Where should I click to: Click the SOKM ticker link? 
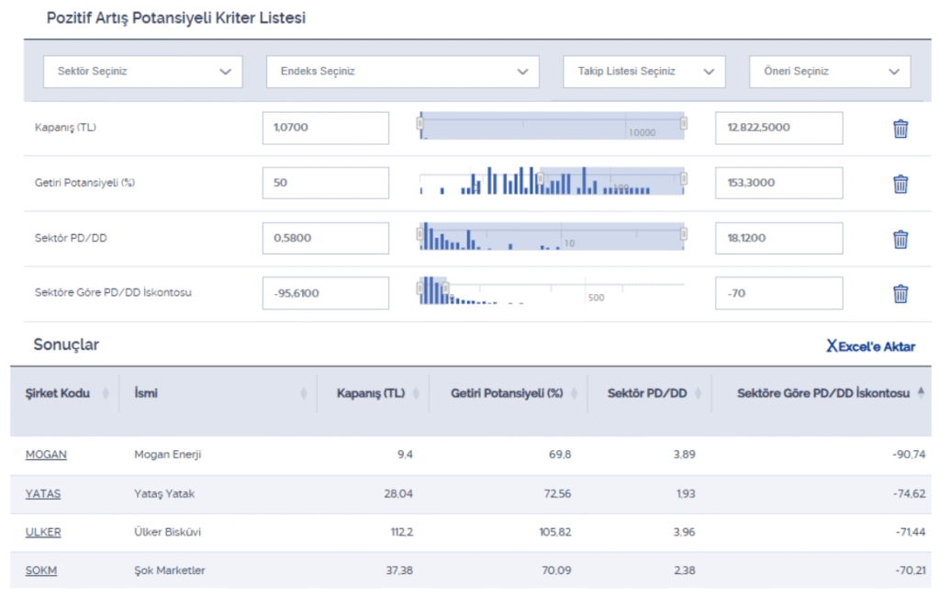pyautogui.click(x=41, y=570)
